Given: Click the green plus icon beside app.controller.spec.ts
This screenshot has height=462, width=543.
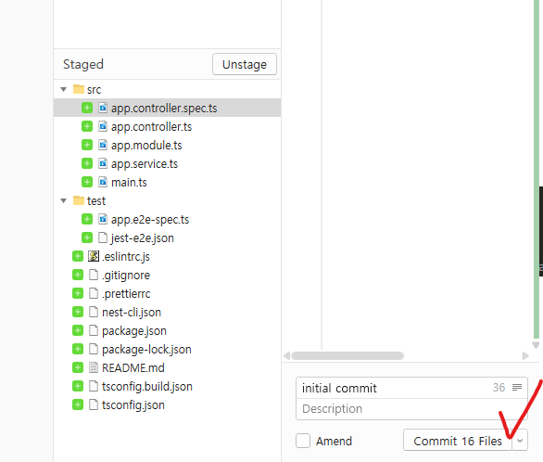Looking at the screenshot, I should click(87, 108).
